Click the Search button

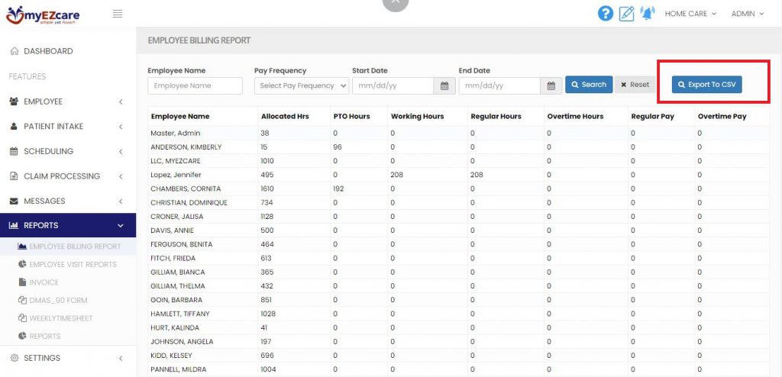[589, 85]
